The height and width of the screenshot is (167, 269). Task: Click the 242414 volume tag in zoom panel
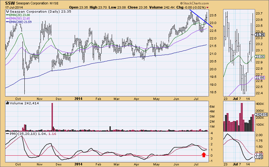[x=261, y=114]
